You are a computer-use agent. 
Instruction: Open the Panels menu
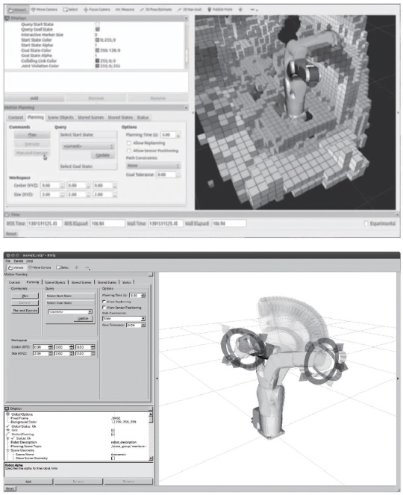click(19, 261)
